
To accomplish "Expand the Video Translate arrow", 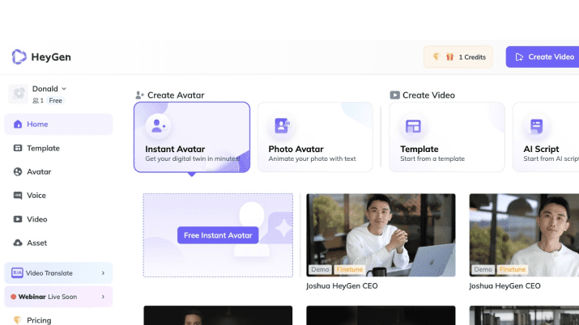I will pos(103,273).
